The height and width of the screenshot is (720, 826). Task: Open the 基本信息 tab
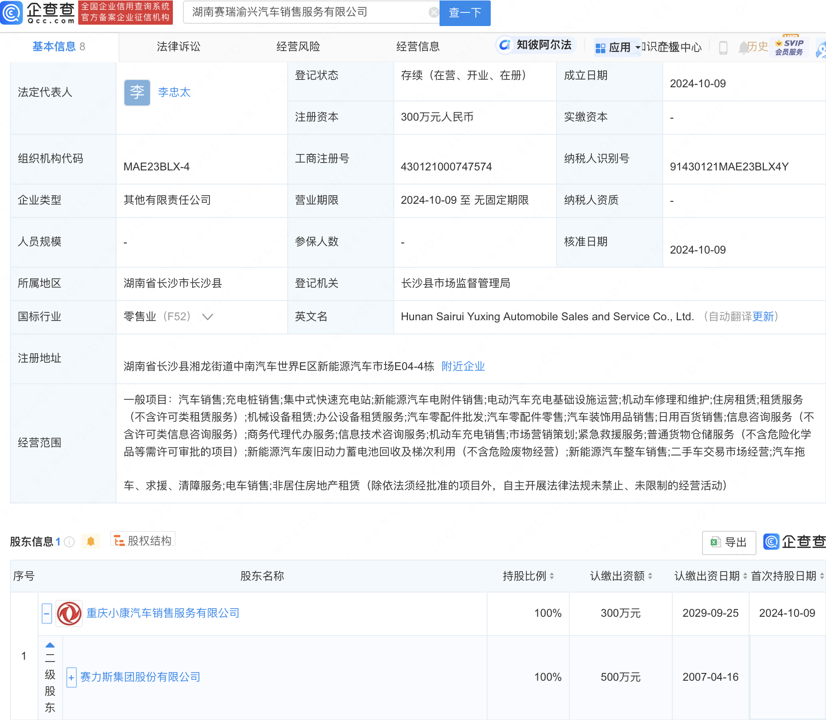59,47
